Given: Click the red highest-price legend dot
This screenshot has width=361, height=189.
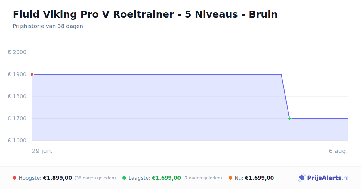Looking at the screenshot, I should click(x=14, y=178).
